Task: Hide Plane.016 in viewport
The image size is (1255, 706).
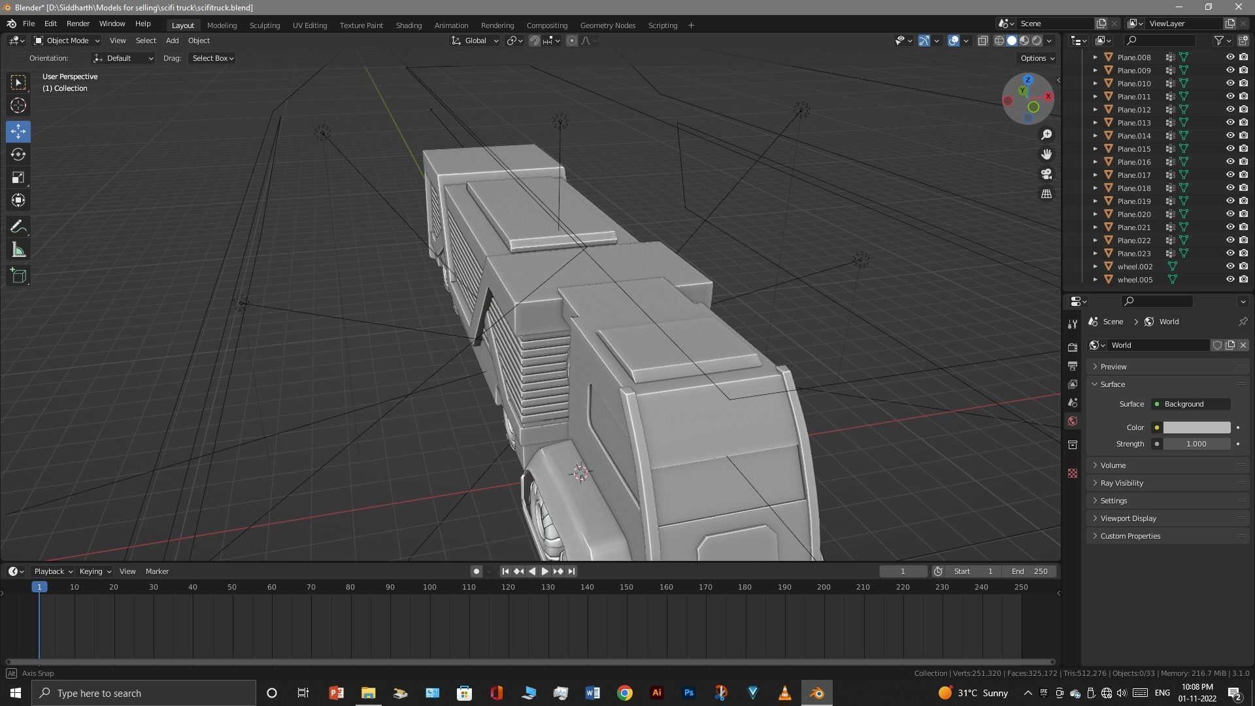Action: pyautogui.click(x=1230, y=162)
